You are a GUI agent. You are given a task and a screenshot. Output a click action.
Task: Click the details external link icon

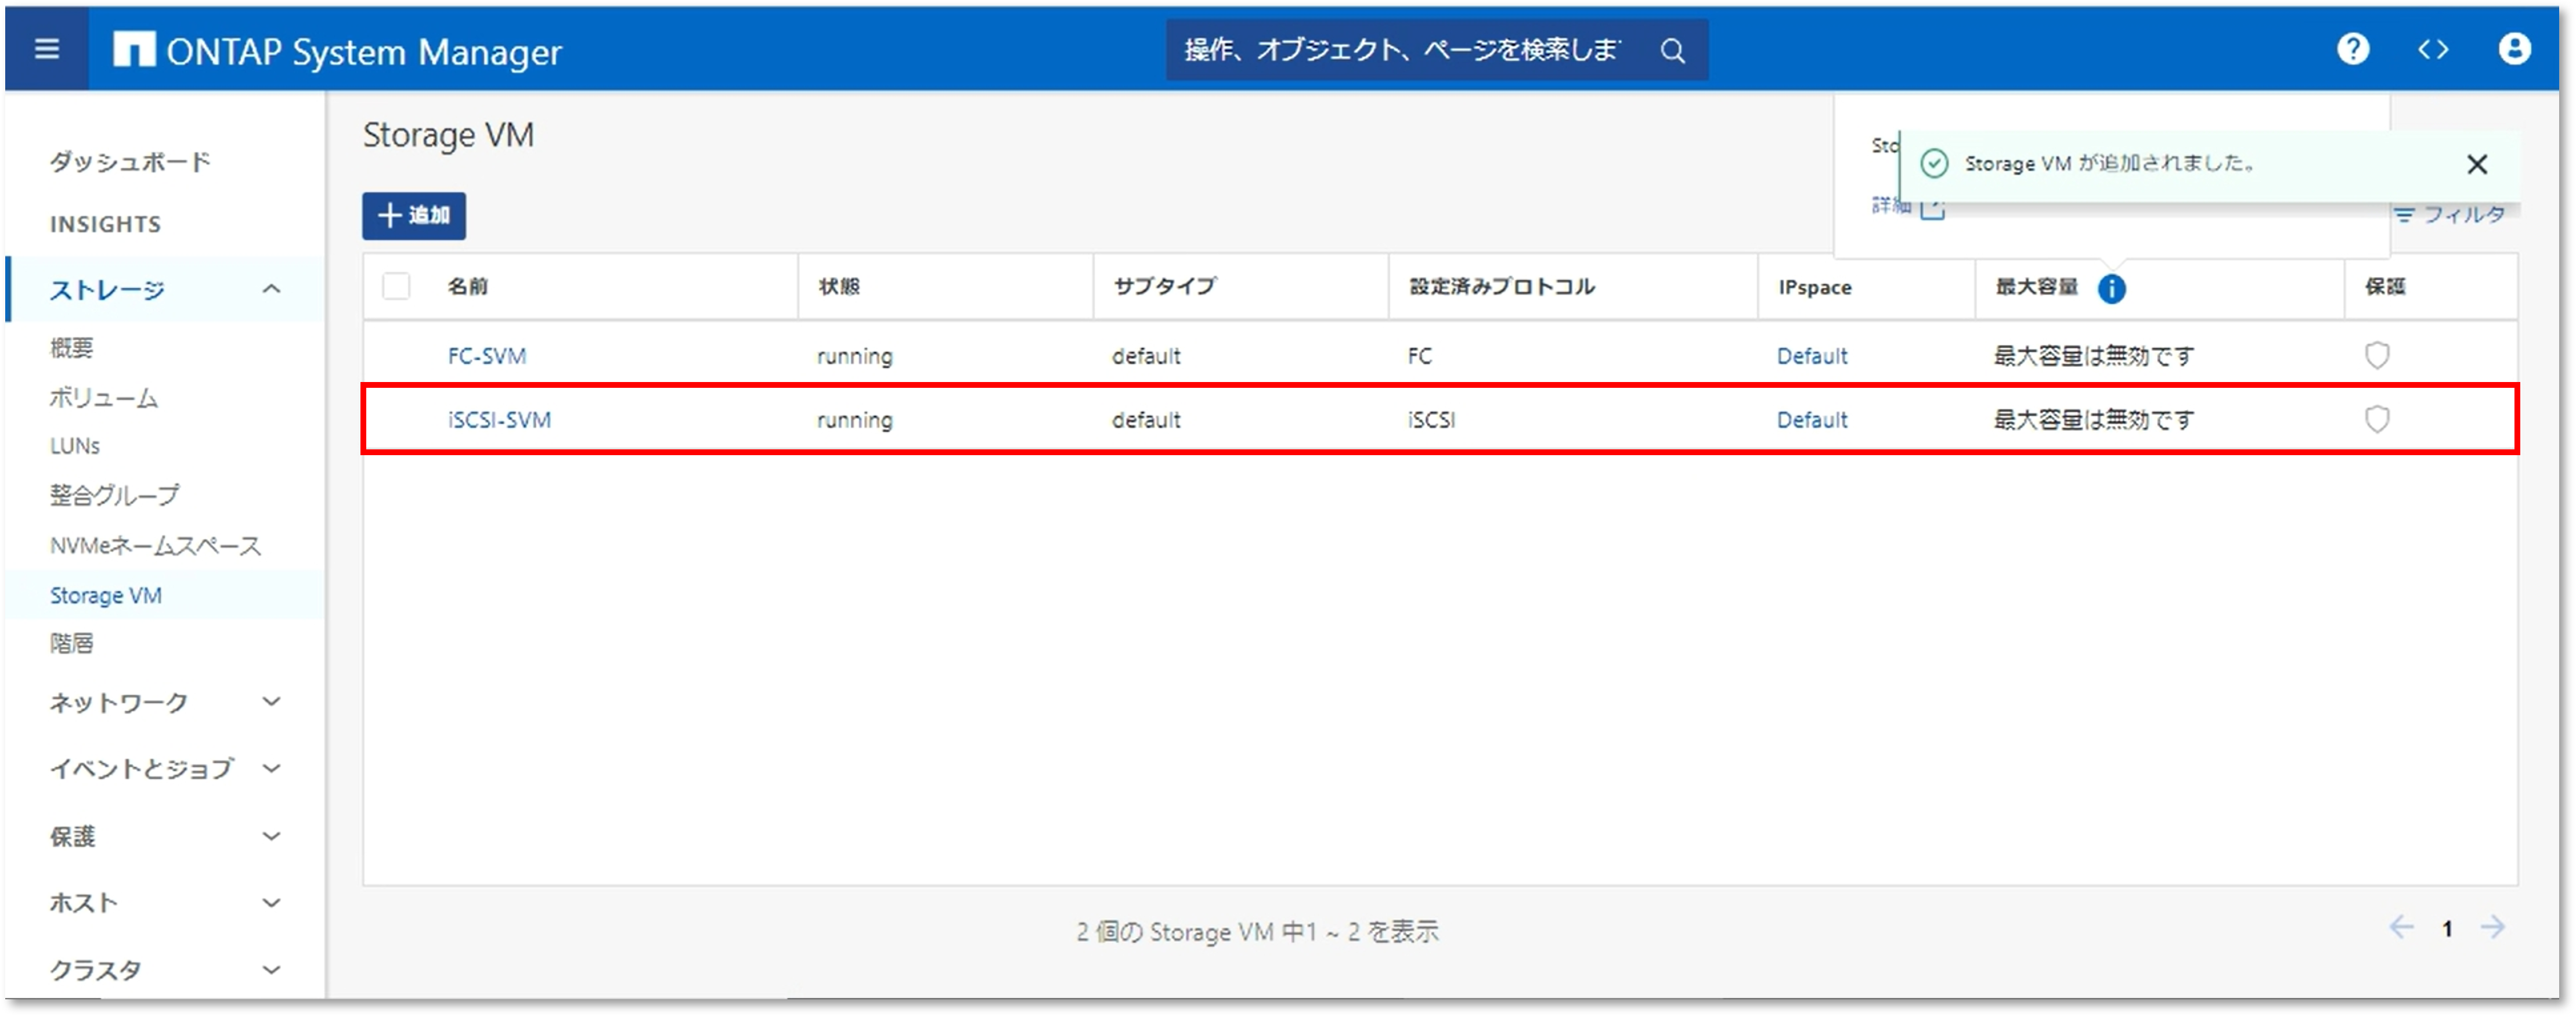[1932, 208]
